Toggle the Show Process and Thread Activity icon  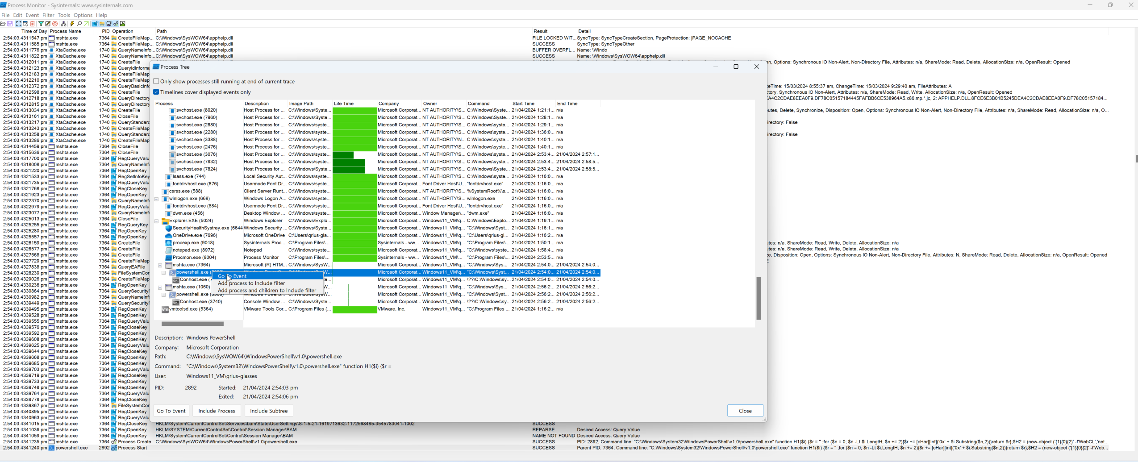coord(116,24)
